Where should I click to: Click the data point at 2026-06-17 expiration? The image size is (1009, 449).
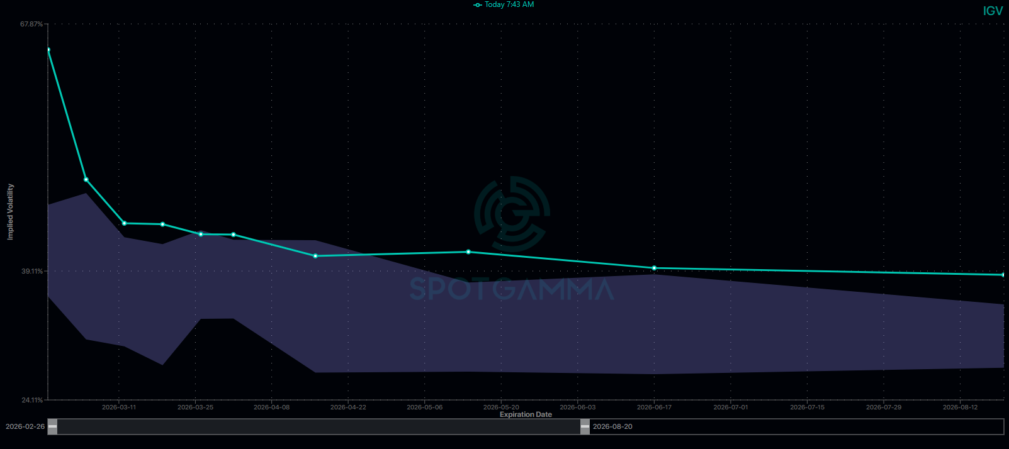[654, 269]
